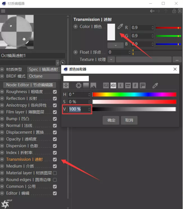Toggle the Anisotropy checkbox
This screenshot has width=183, height=209.
point(55,105)
